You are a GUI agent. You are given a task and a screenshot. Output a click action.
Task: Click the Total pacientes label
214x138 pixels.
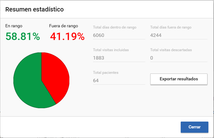tap(106, 73)
